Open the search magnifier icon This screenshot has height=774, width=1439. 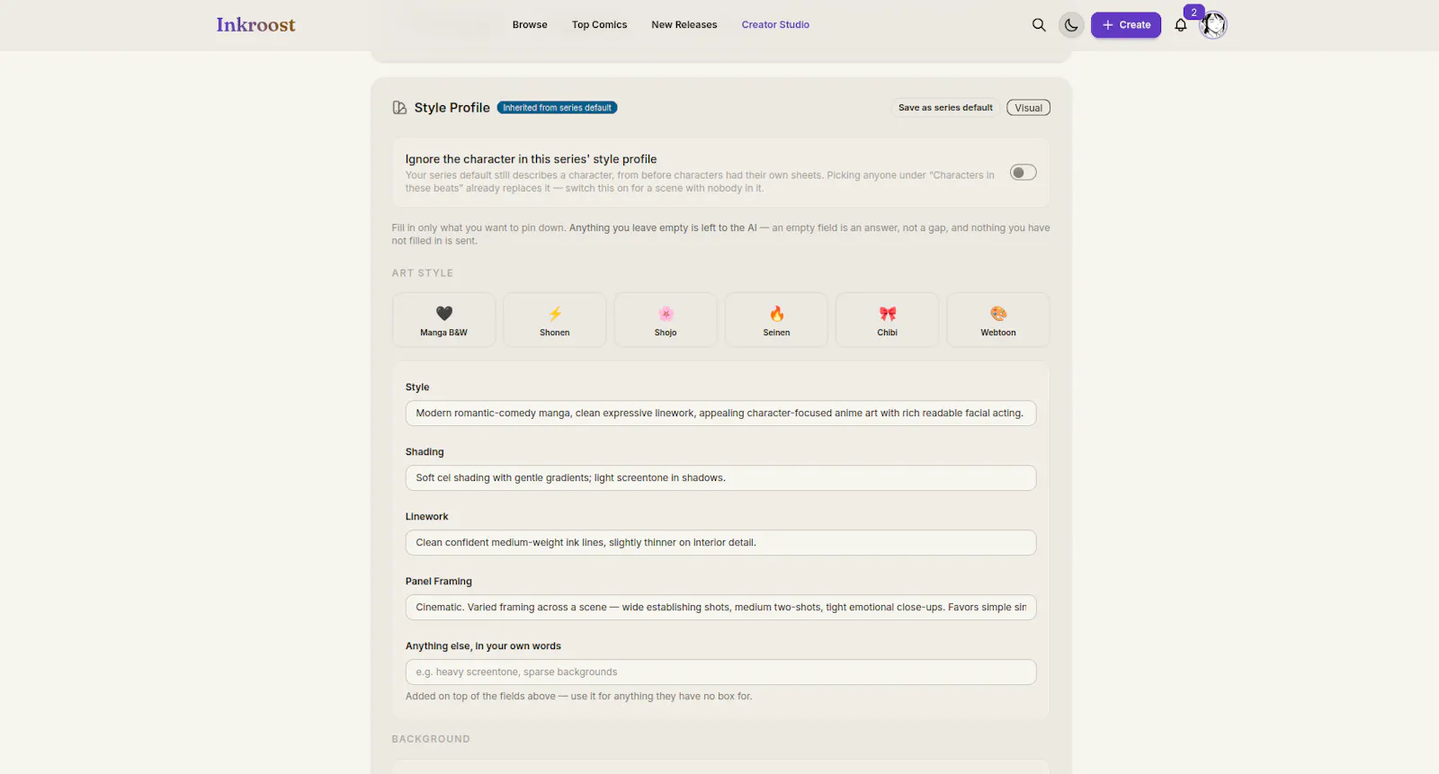1039,25
